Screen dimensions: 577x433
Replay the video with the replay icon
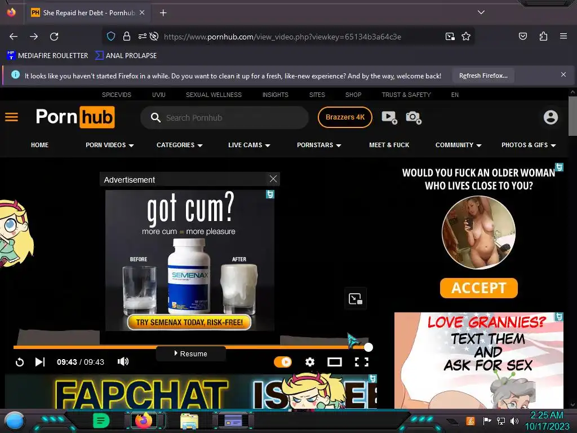[x=20, y=363]
